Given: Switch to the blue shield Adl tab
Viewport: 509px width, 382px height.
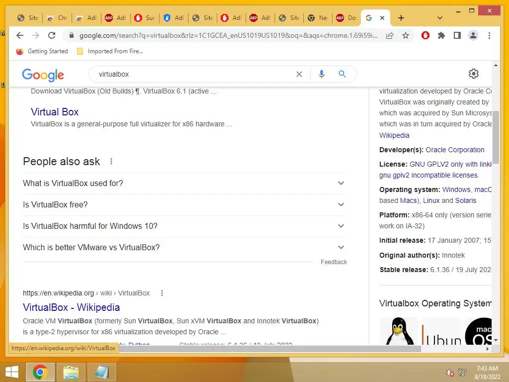Looking at the screenshot, I should coord(173,18).
